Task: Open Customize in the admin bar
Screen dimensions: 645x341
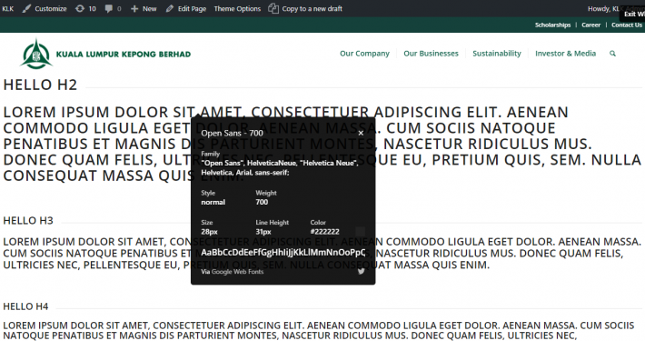Action: coord(45,9)
